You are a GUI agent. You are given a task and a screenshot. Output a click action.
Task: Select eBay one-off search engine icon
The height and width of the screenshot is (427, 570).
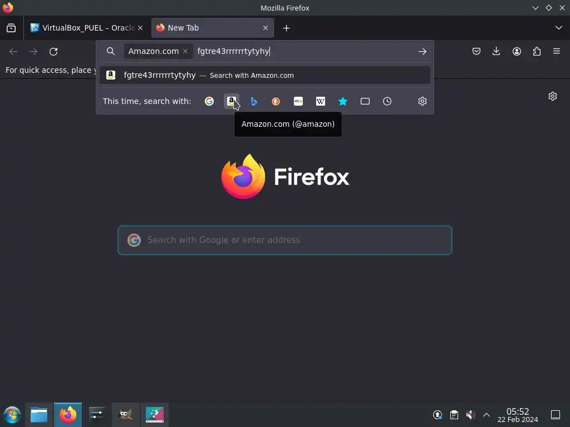tap(298, 101)
